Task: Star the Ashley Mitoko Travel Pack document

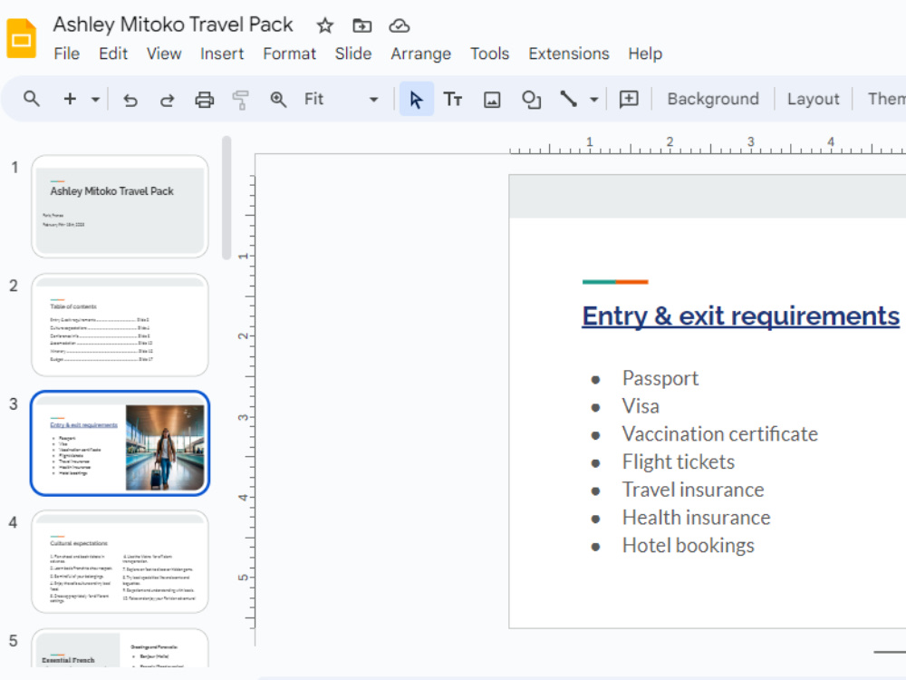Action: [x=325, y=25]
